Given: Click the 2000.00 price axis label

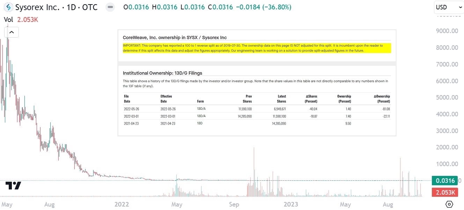Looking at the screenshot, I should [447, 147].
